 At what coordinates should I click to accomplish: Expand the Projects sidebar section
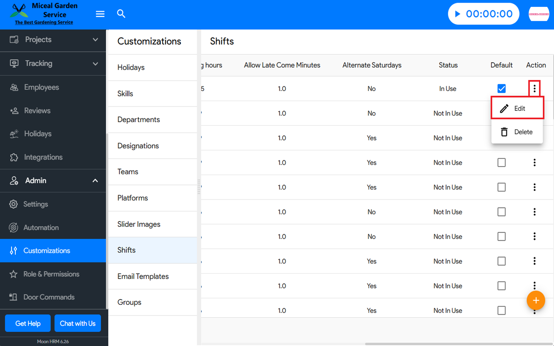tap(95, 40)
